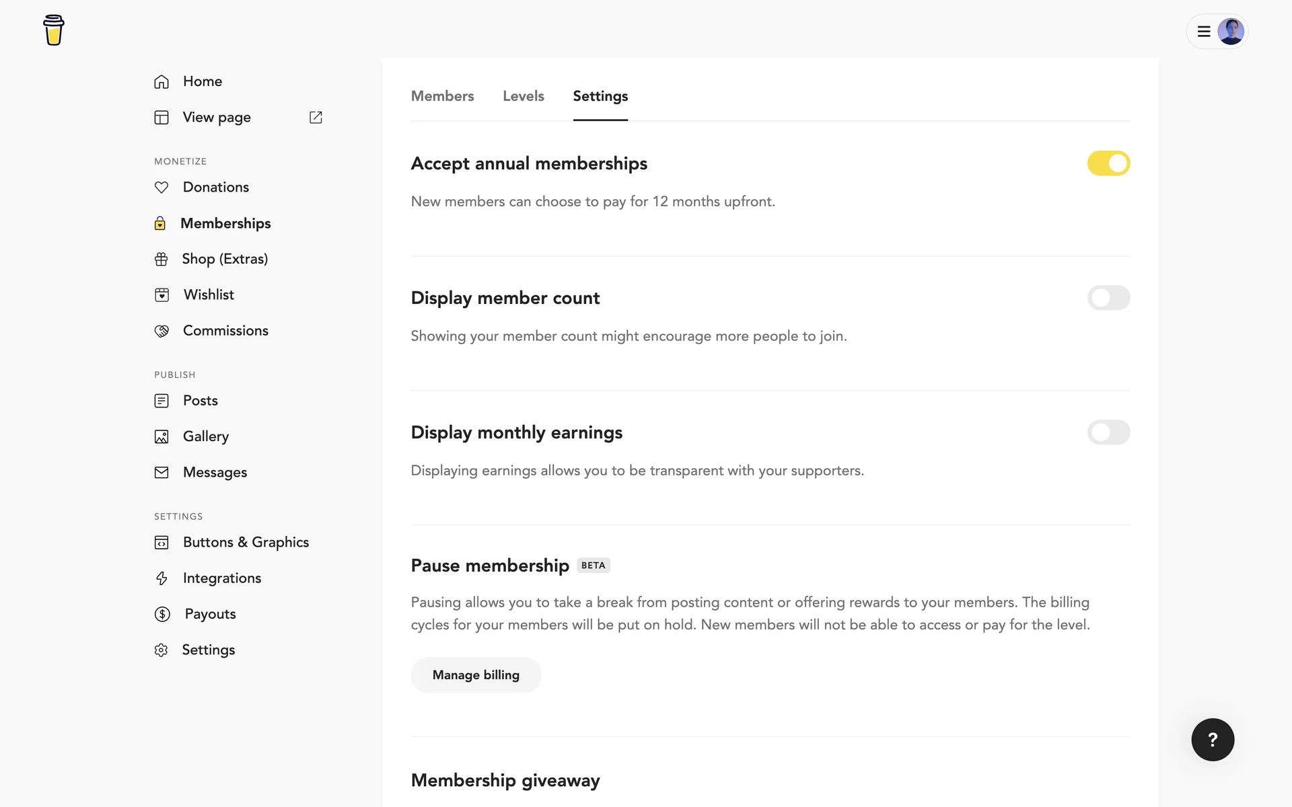Open the hamburger account menu

pos(1204,32)
